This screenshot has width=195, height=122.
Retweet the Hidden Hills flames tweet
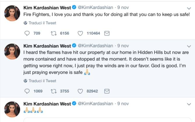click(54, 91)
